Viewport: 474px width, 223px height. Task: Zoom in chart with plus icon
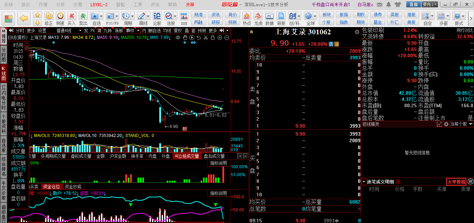point(220,37)
